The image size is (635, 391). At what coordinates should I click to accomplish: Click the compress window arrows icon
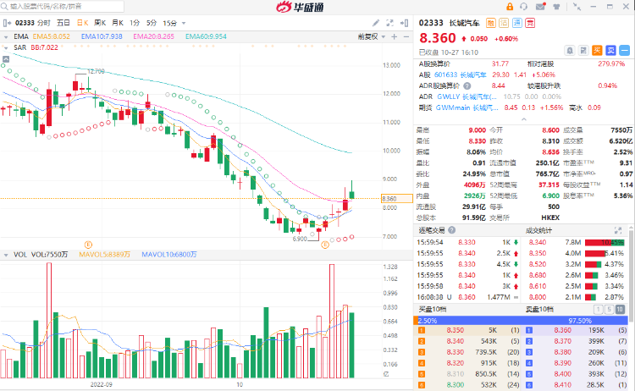(x=577, y=7)
